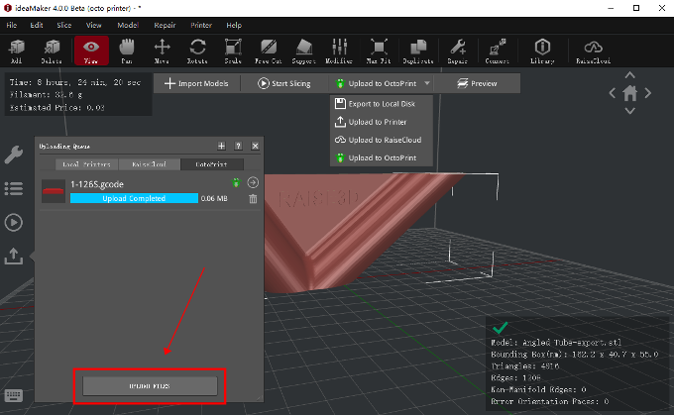Open the Slice menu

(64, 26)
